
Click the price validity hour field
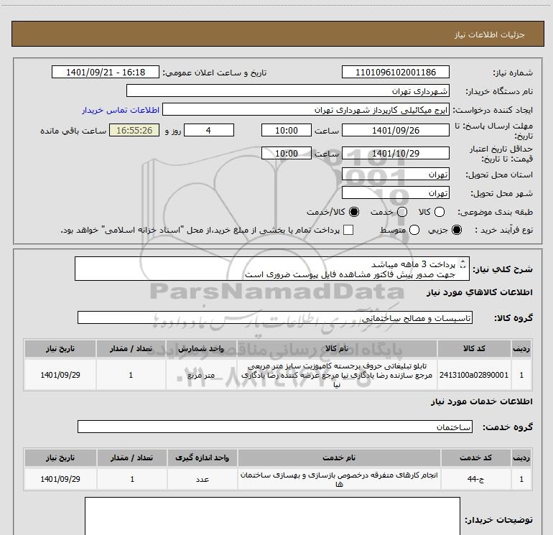287,153
